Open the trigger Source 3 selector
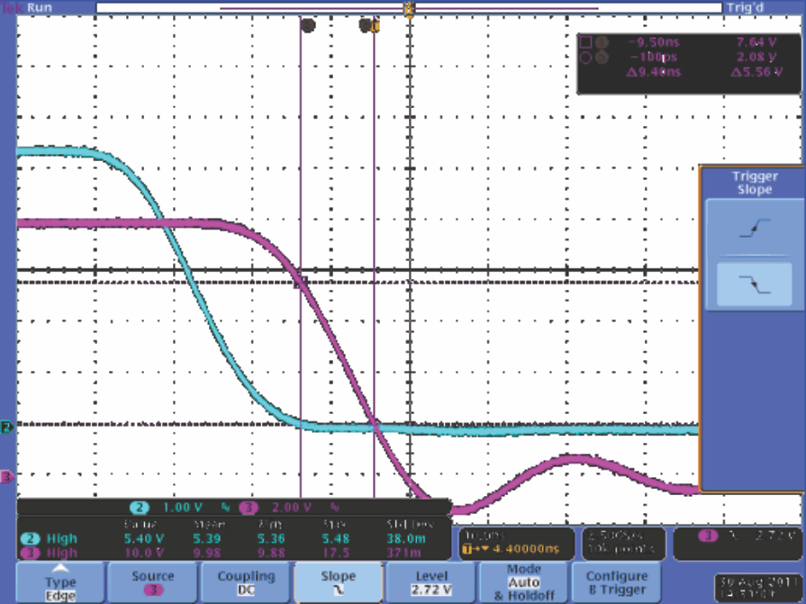 coord(153,582)
